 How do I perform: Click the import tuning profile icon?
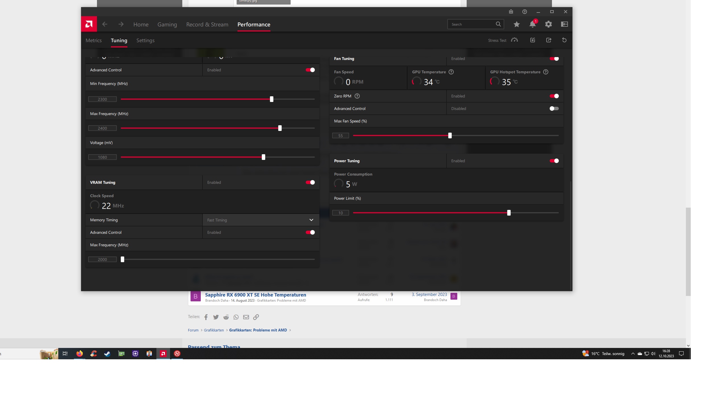tap(533, 40)
